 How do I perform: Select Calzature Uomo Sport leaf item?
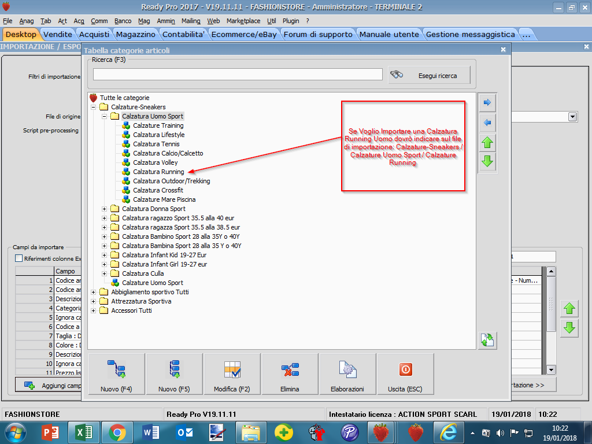pos(152,283)
